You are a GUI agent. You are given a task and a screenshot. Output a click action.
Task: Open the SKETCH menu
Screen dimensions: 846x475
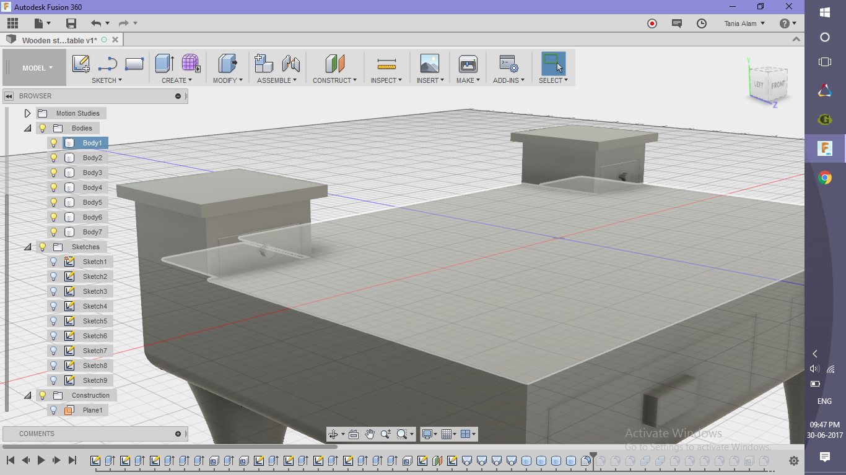tap(107, 80)
